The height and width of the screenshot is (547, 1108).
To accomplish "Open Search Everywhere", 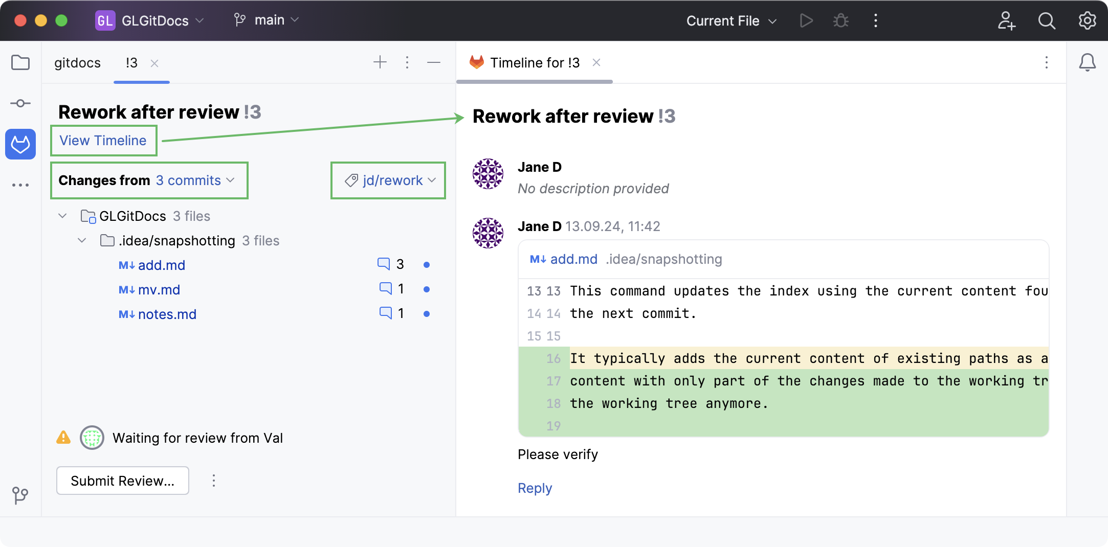I will pos(1047,20).
